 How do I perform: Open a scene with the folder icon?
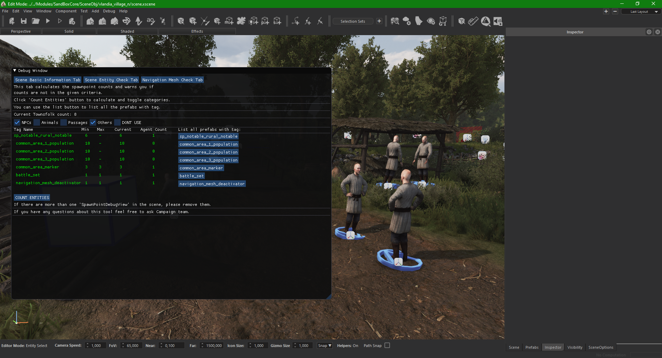click(36, 21)
